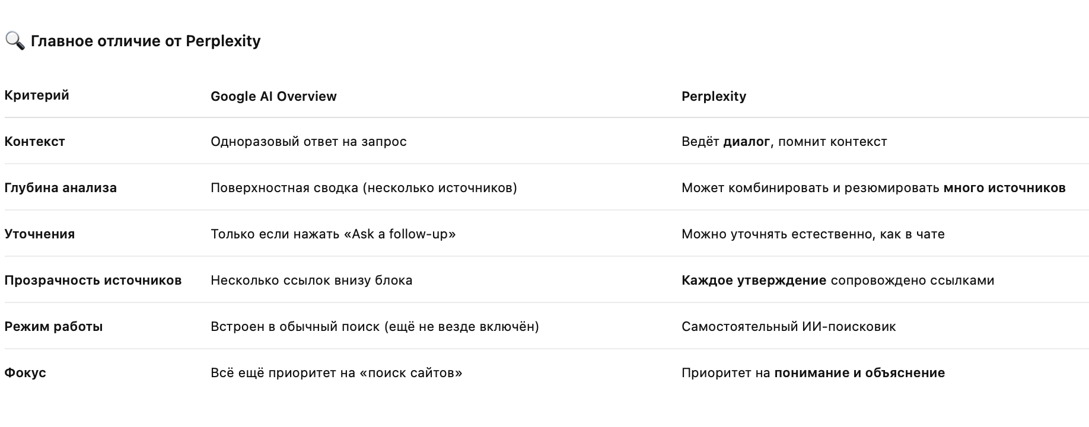Click the "Одноразовый ответ на запрос" cell
The height and width of the screenshot is (427, 1089).
(308, 142)
